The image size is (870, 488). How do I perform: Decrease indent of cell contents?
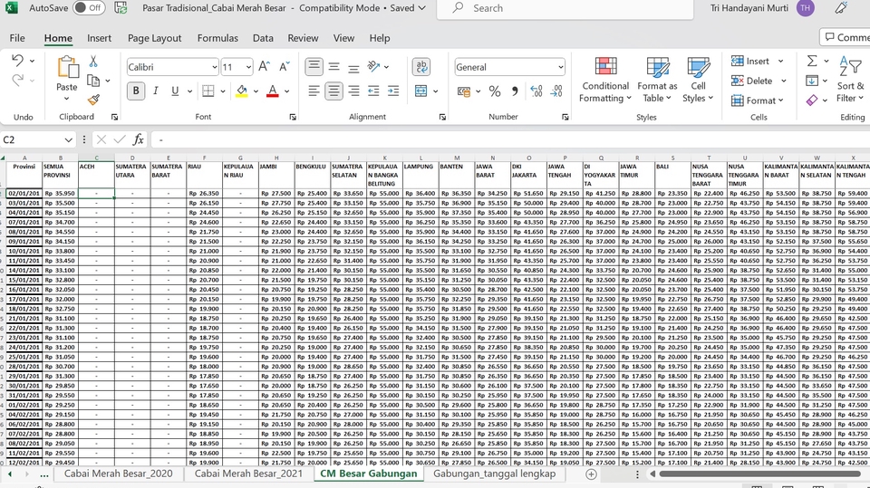point(373,91)
